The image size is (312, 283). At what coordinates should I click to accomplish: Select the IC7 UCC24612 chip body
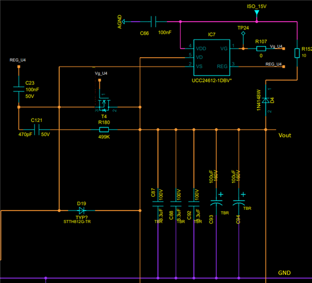pyautogui.click(x=212, y=58)
